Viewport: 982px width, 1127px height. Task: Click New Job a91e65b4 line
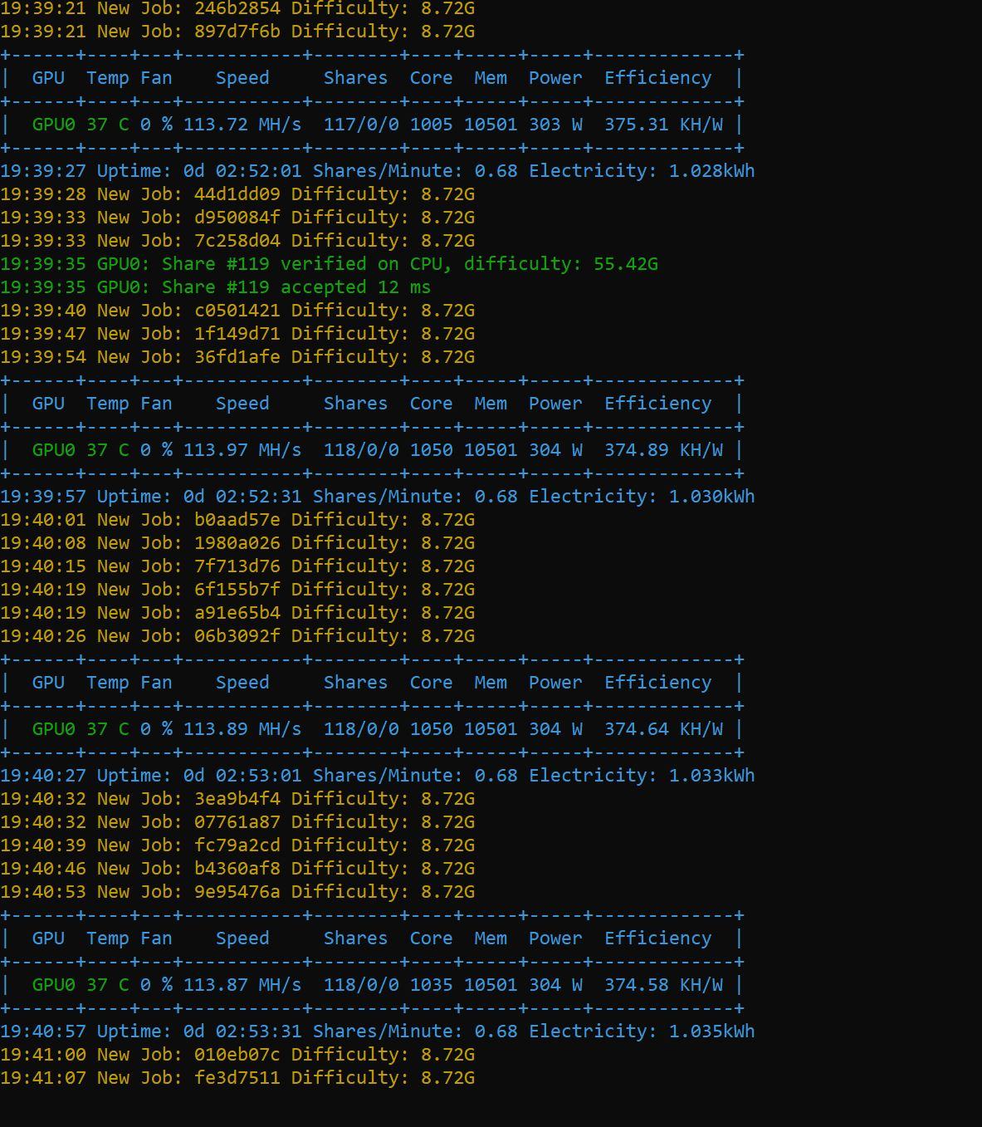[x=237, y=613]
